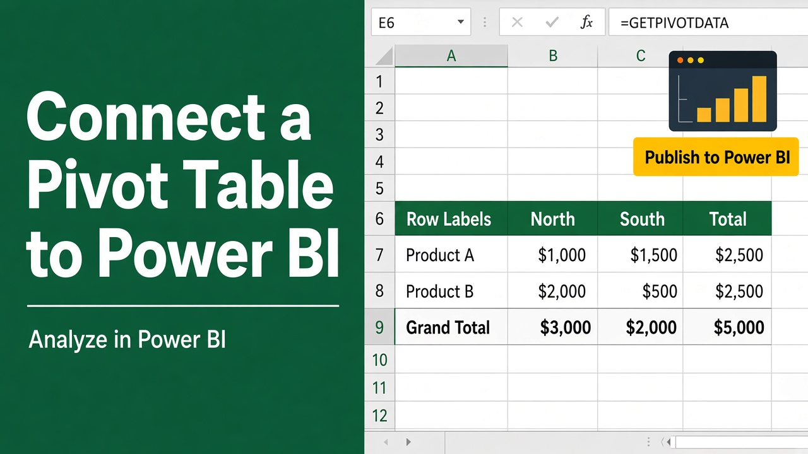
Task: Click the Publish to Power BI button
Action: [x=716, y=157]
